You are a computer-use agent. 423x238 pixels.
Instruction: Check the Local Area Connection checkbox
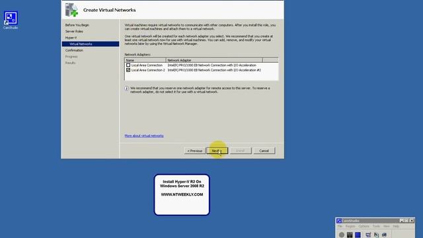coord(128,65)
